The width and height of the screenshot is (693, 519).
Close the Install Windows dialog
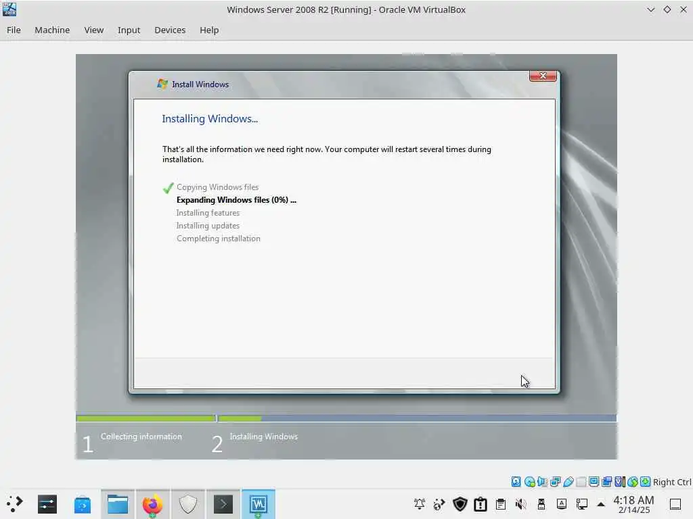coord(543,76)
